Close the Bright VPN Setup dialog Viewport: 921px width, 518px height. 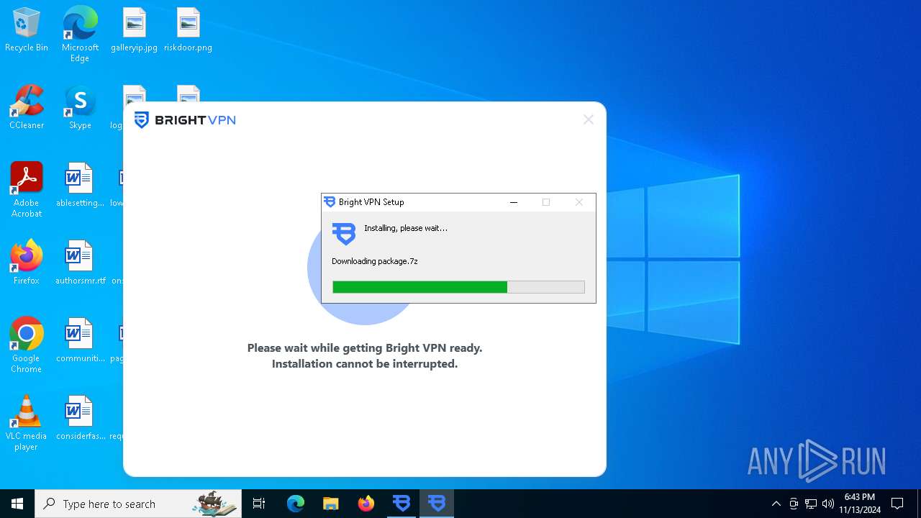(579, 202)
